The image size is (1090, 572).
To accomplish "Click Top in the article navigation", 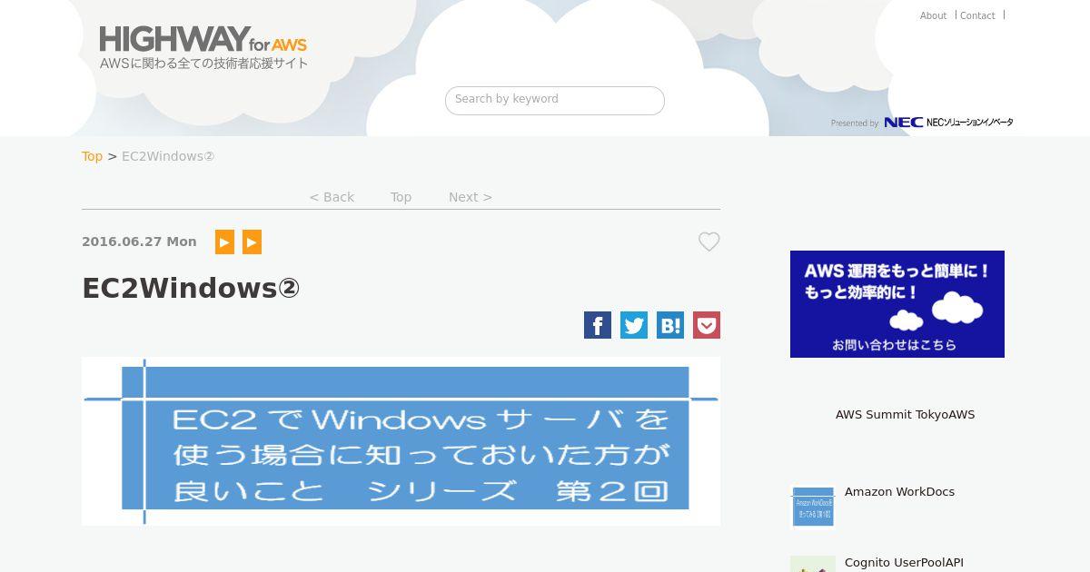I will pyautogui.click(x=401, y=197).
